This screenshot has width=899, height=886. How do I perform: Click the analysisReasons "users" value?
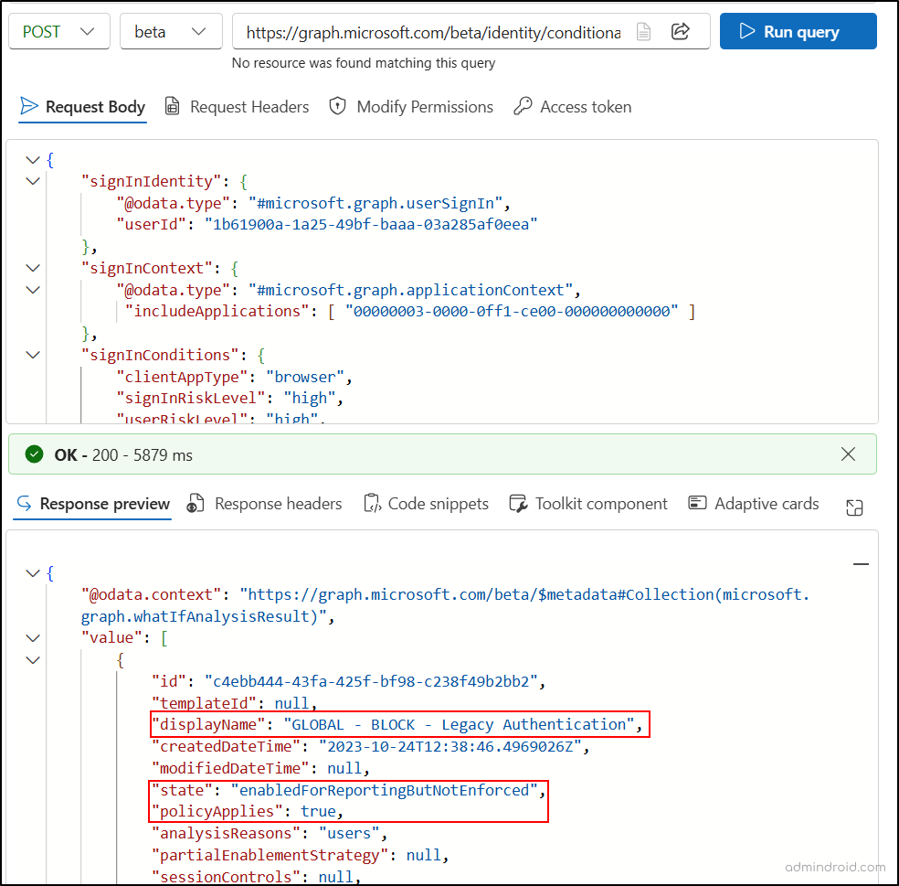click(349, 833)
